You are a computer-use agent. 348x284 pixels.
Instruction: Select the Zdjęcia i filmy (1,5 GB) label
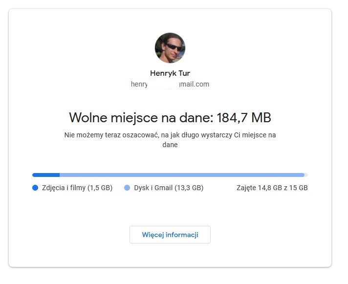point(77,188)
